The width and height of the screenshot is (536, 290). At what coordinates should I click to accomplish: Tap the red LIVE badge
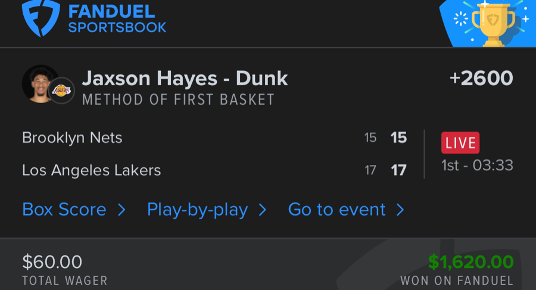(x=460, y=143)
